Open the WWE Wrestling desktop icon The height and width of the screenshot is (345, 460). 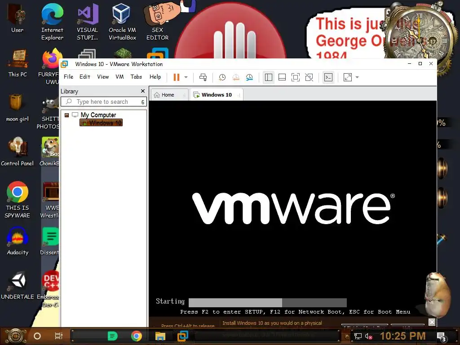click(x=50, y=200)
